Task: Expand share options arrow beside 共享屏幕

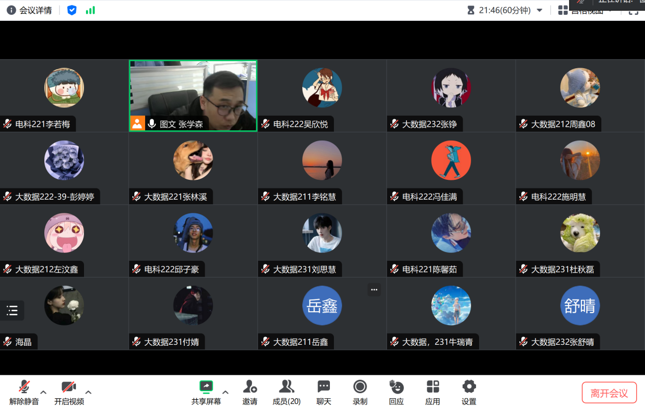Action: [x=226, y=392]
